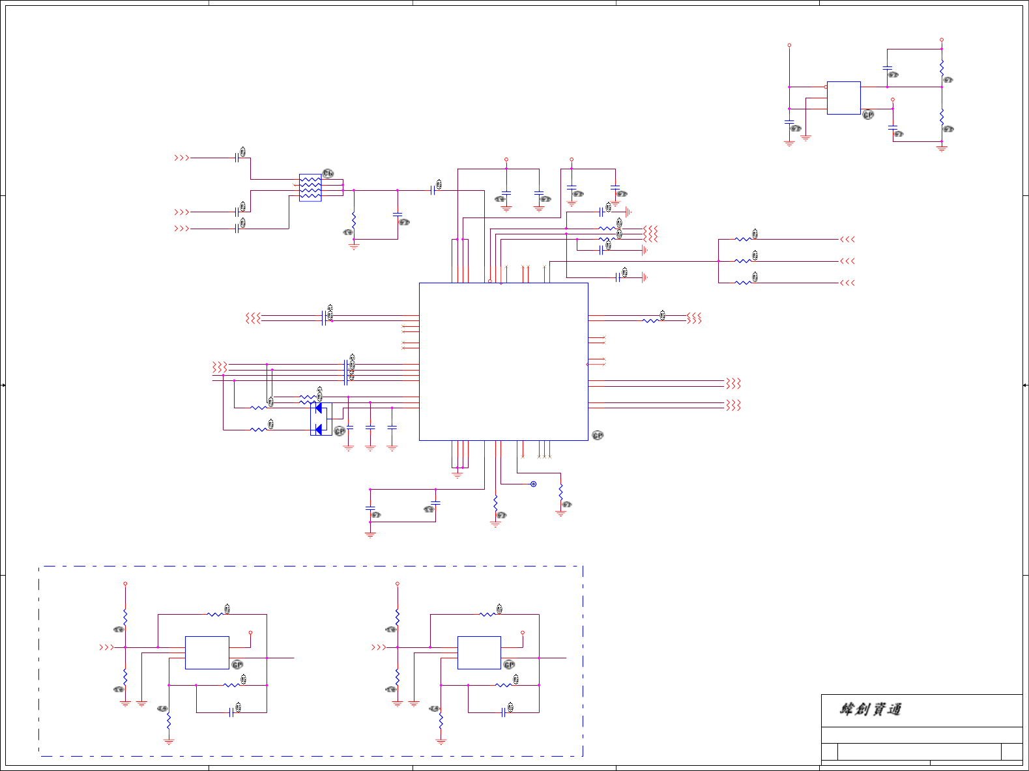Click the CP marker beside the main IC

point(598,435)
